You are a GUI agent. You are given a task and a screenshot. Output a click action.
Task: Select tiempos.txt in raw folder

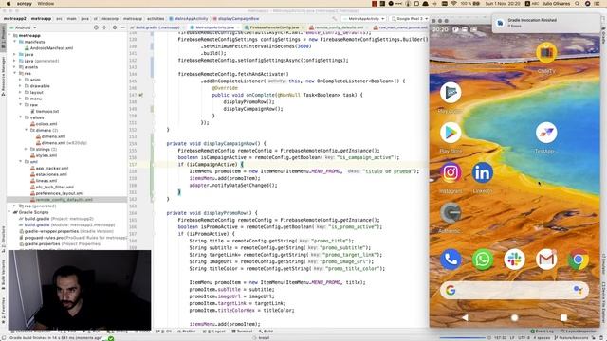click(x=45, y=112)
